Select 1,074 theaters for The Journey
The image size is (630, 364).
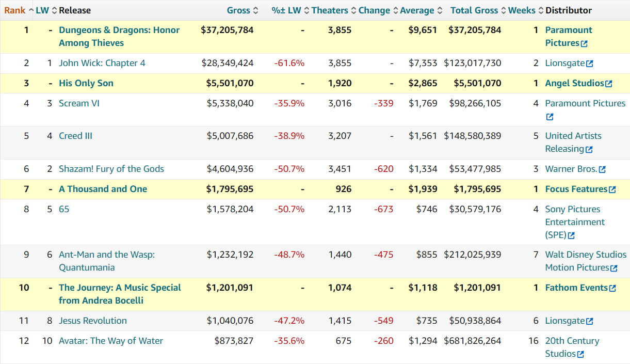click(340, 288)
